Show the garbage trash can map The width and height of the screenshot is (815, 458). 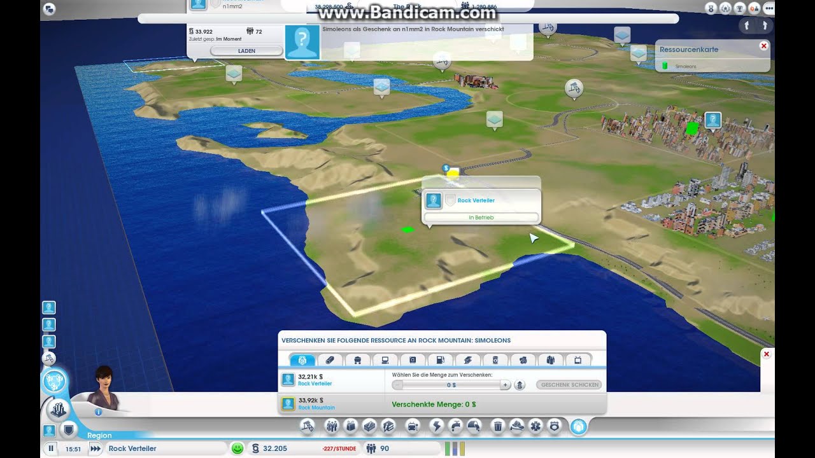point(499,426)
